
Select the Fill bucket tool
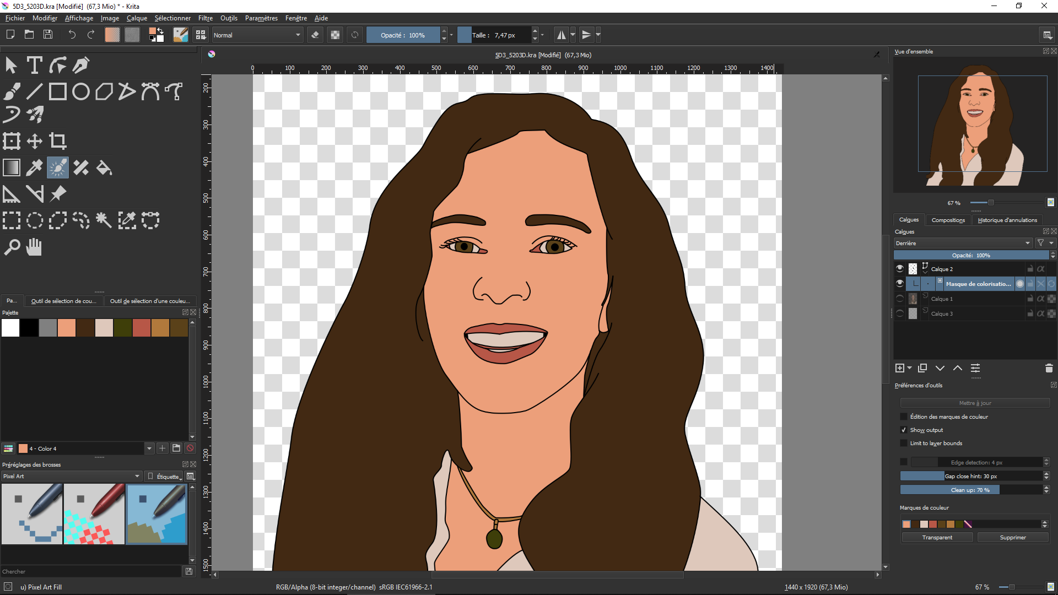(x=104, y=167)
